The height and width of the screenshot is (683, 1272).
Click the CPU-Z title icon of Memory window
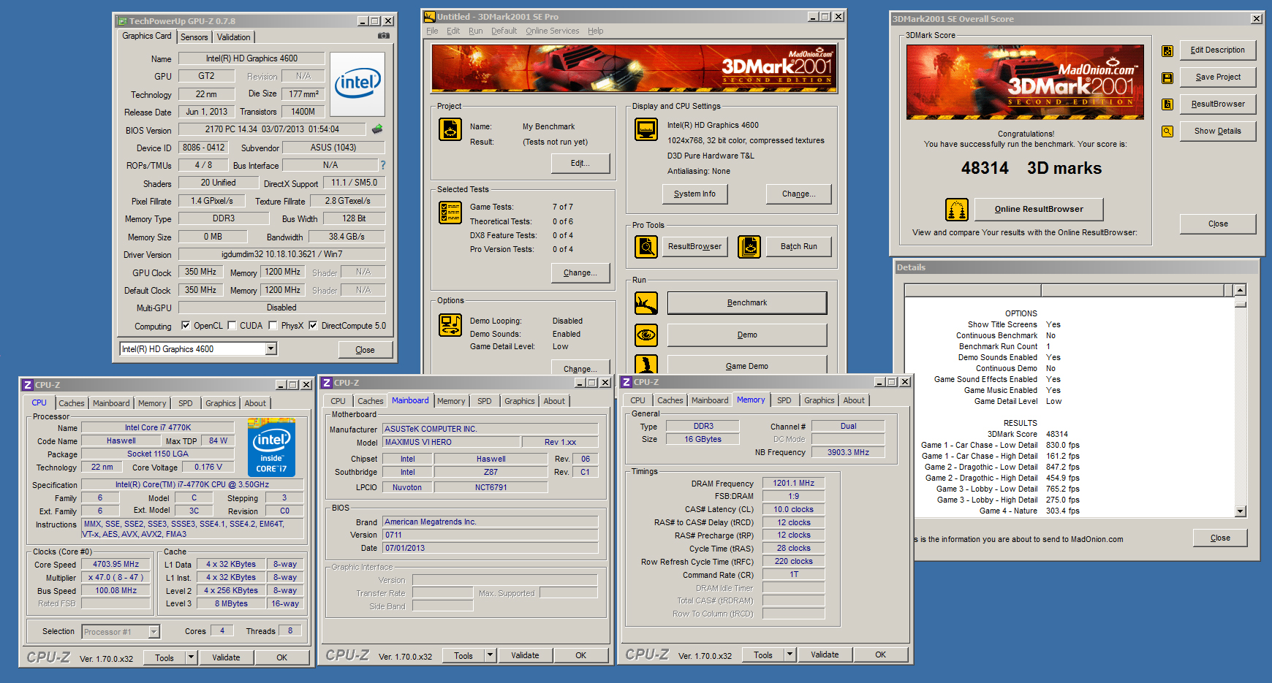pos(626,382)
